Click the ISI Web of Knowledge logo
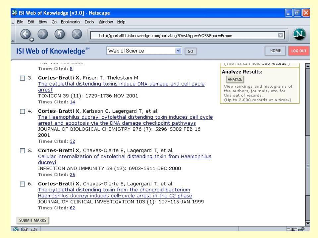The width and height of the screenshot is (318, 238). 53,51
